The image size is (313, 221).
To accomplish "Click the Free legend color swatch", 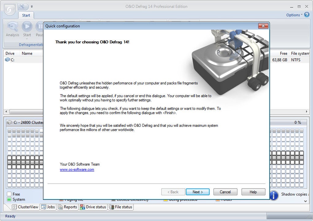I will [x=9, y=194].
